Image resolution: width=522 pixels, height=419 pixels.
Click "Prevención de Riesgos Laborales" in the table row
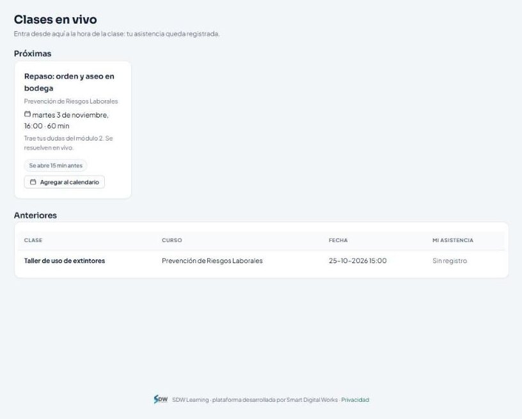[212, 261]
